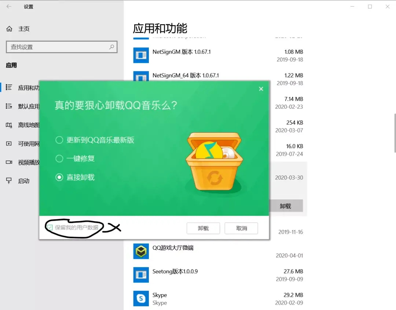The image size is (396, 310).
Task: Open the home page via house icon
Action: tap(9, 29)
